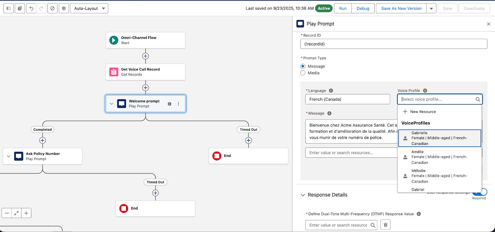Click the Get Voice Call Record icon
This screenshot has height=232, width=495.
tap(114, 72)
